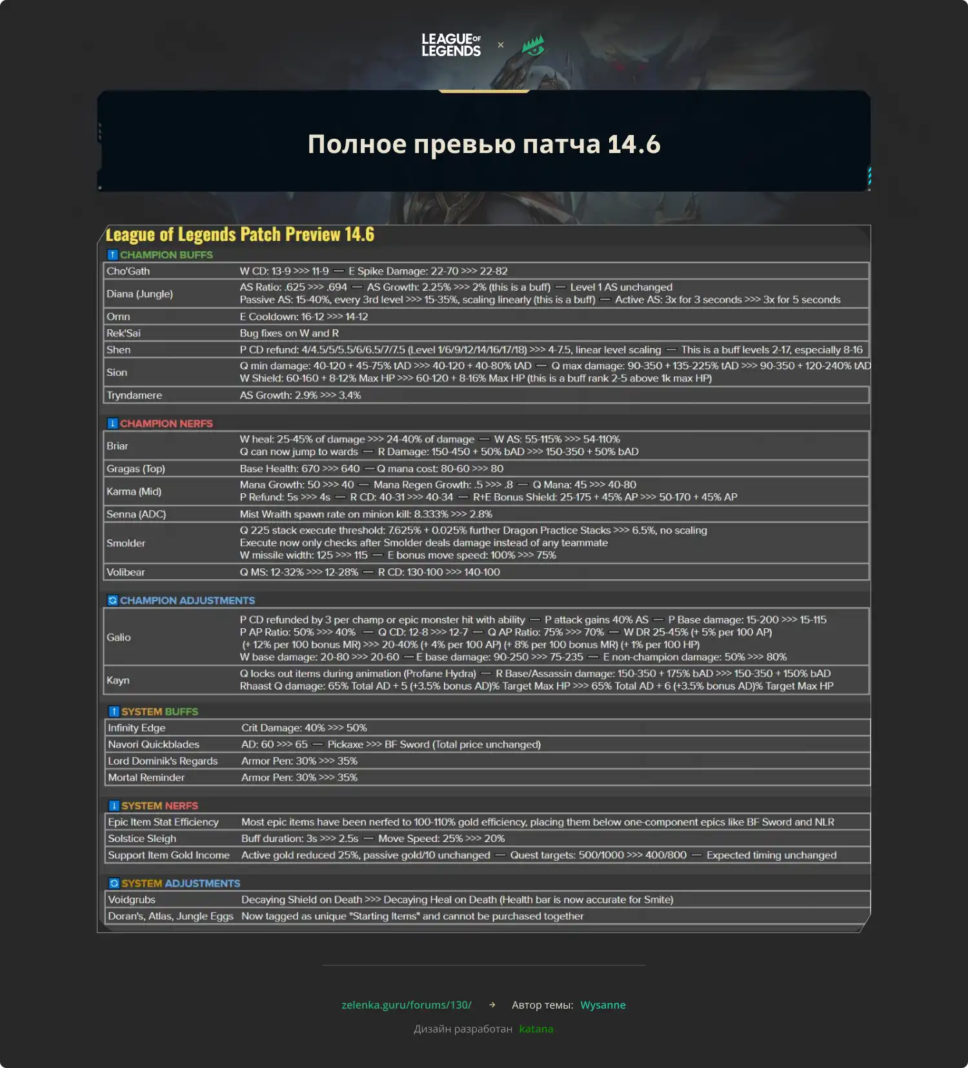The height and width of the screenshot is (1068, 968).
Task: Click the 'Rek'Sai' row name
Action: (x=123, y=333)
